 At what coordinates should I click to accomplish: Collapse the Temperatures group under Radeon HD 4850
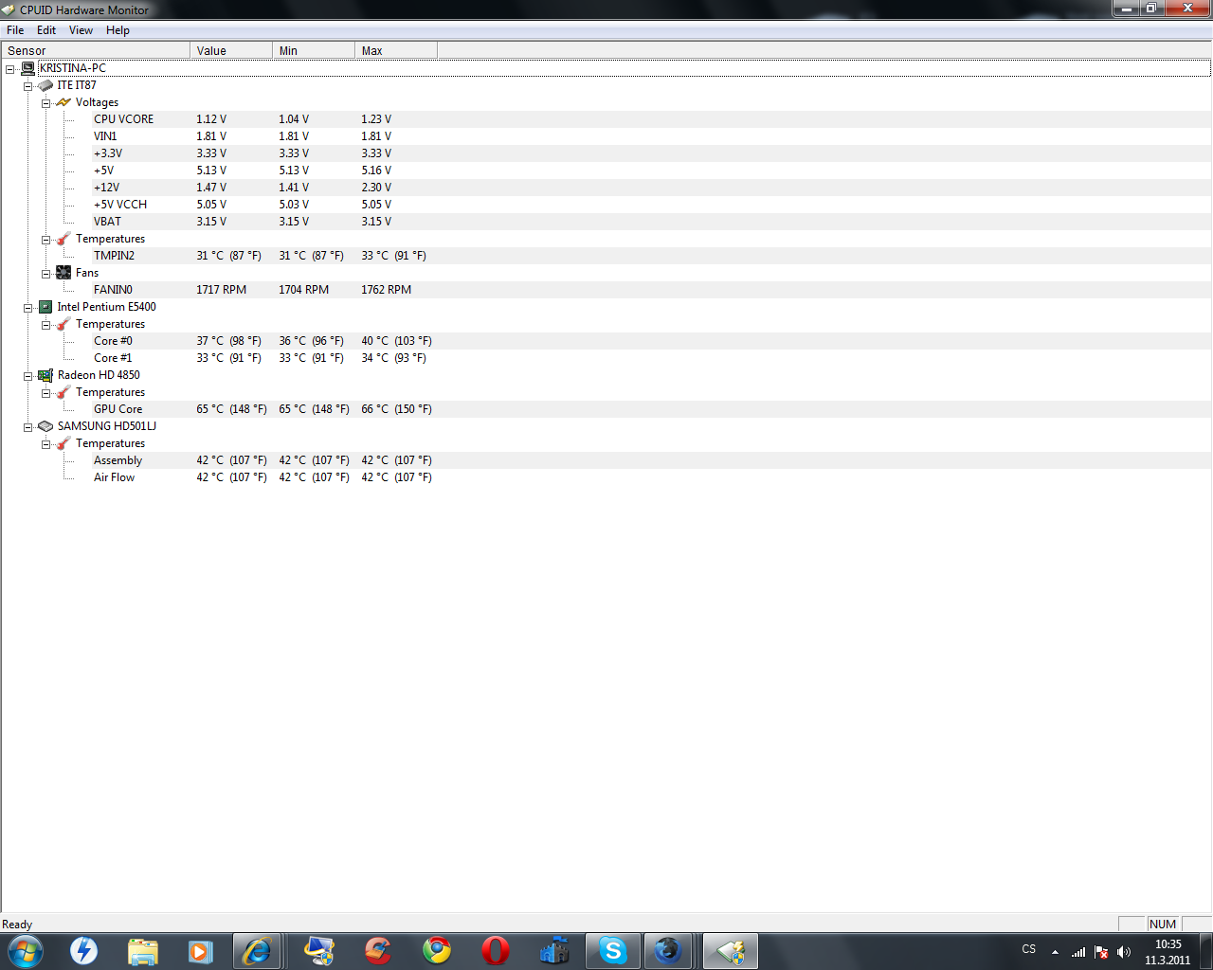point(46,393)
